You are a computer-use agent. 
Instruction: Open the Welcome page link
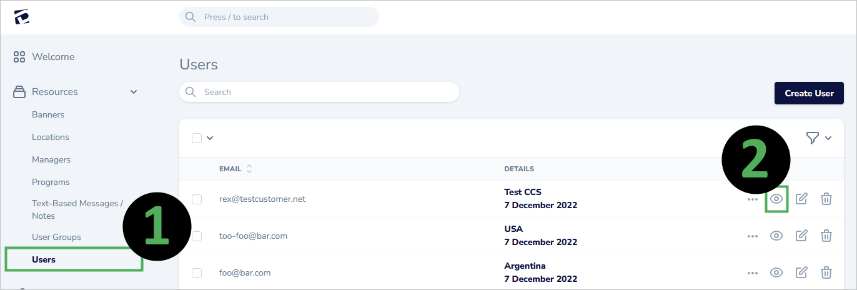click(53, 57)
